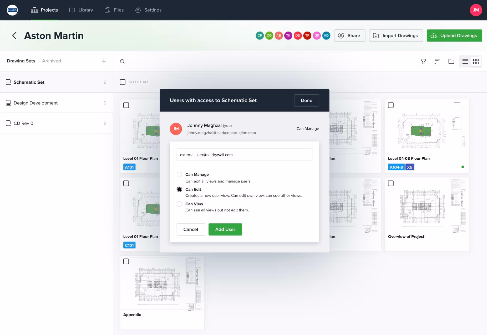
Task: Select the Can Manage radio option
Action: (x=179, y=174)
